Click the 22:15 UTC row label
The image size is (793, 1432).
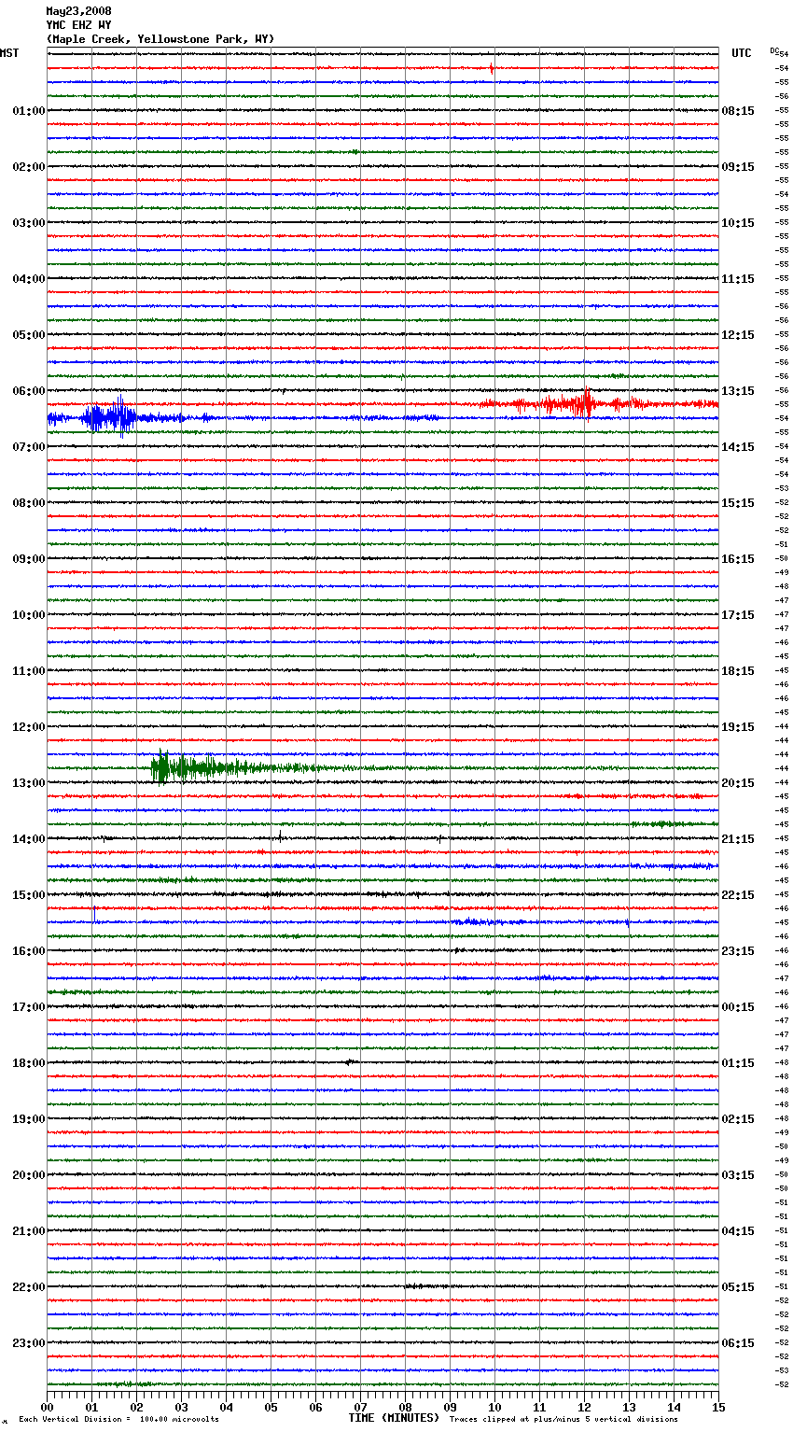pos(738,895)
